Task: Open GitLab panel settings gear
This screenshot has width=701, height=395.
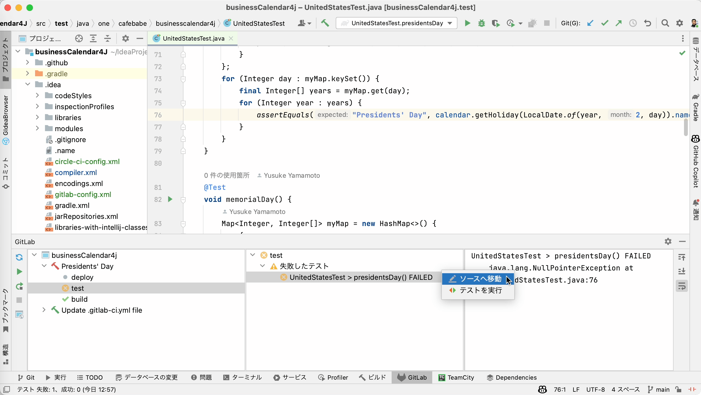Action: coord(668,242)
